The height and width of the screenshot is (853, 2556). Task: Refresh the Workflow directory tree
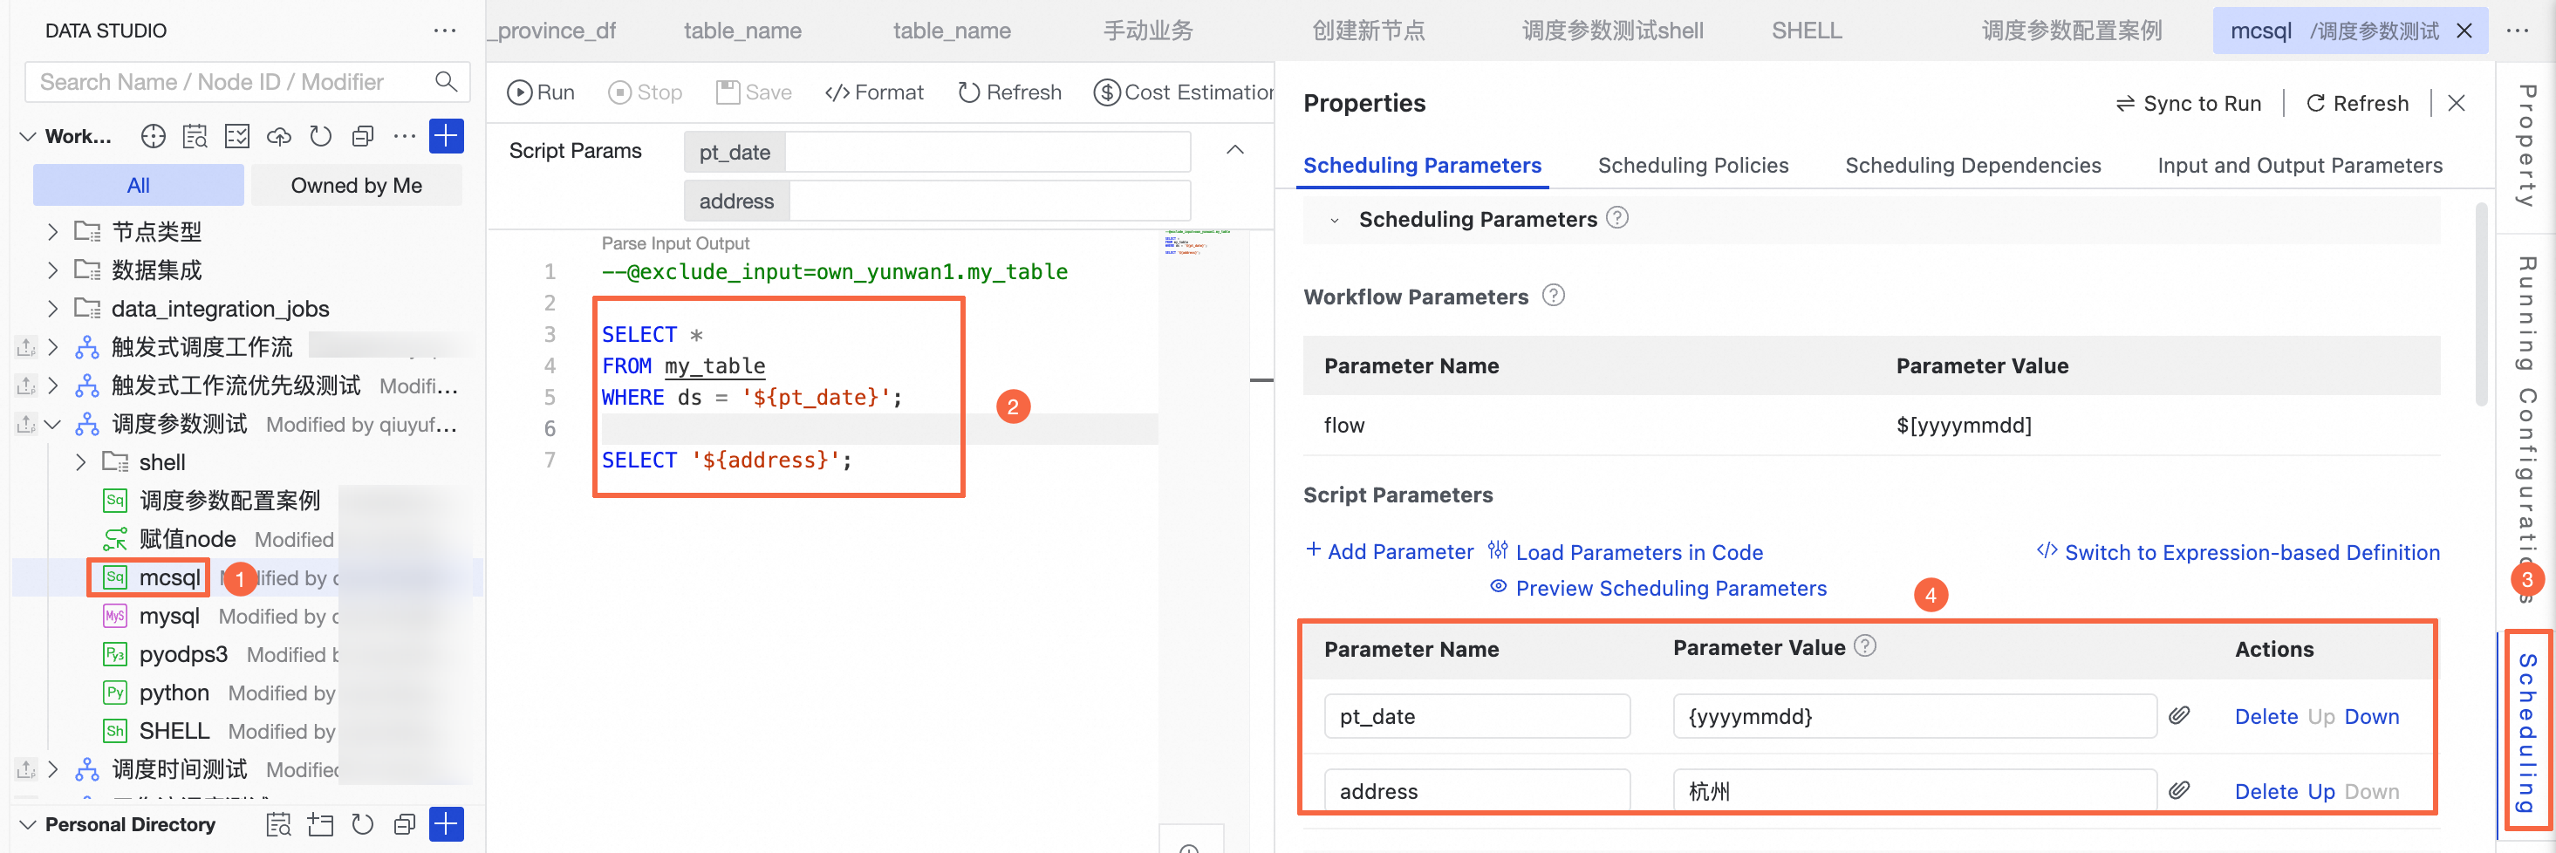[320, 136]
